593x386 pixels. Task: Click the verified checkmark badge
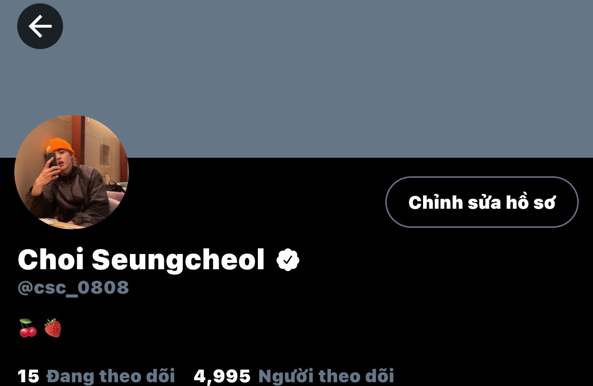coord(288,260)
